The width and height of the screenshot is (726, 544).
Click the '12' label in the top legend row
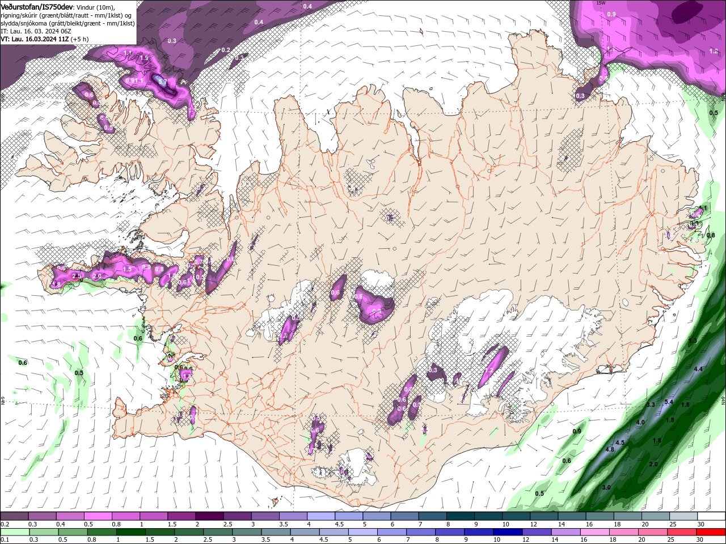534,524
